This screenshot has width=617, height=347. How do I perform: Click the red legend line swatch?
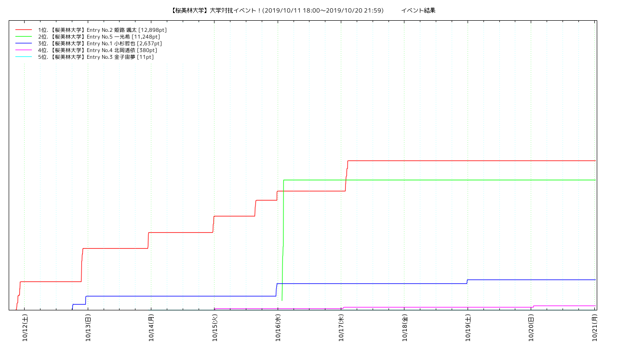click(24, 30)
